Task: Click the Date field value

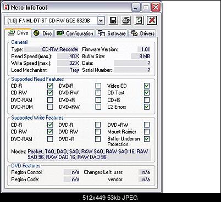Action: point(132,63)
